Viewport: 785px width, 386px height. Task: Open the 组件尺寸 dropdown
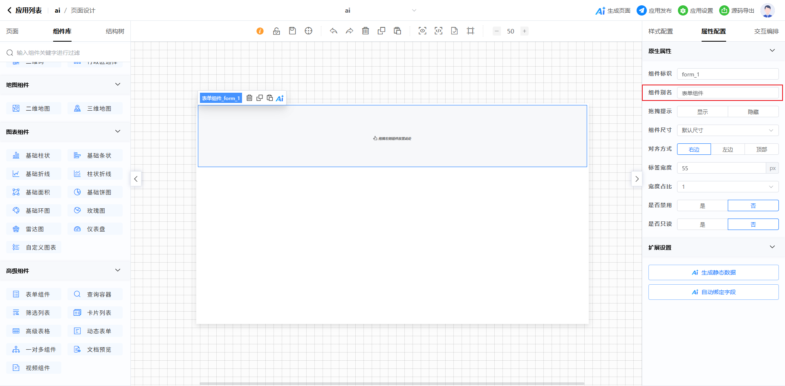[728, 130]
